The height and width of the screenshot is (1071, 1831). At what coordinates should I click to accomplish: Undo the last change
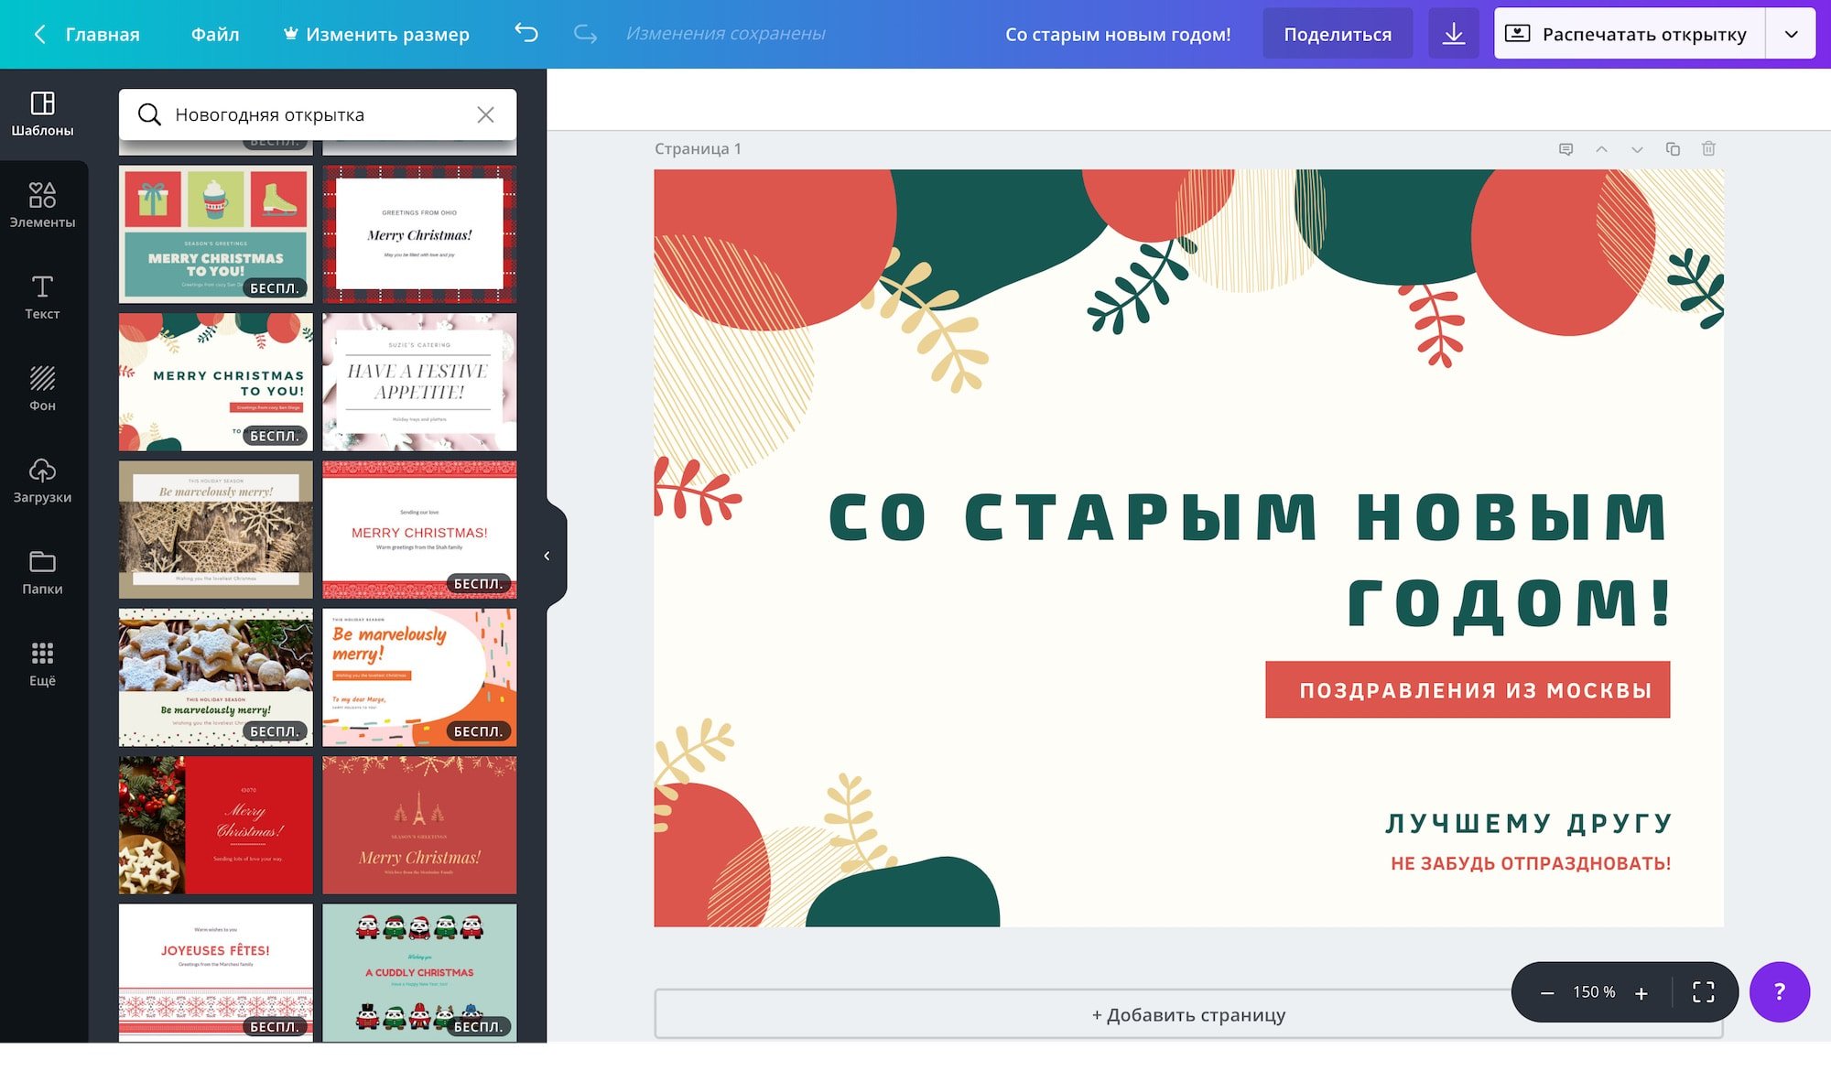coord(526,34)
